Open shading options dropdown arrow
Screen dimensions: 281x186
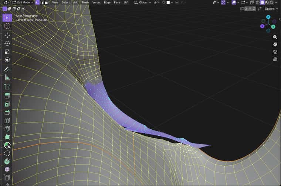[276, 2]
